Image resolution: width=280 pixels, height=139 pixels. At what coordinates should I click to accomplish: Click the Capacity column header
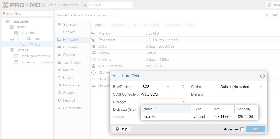[x=246, y=109]
